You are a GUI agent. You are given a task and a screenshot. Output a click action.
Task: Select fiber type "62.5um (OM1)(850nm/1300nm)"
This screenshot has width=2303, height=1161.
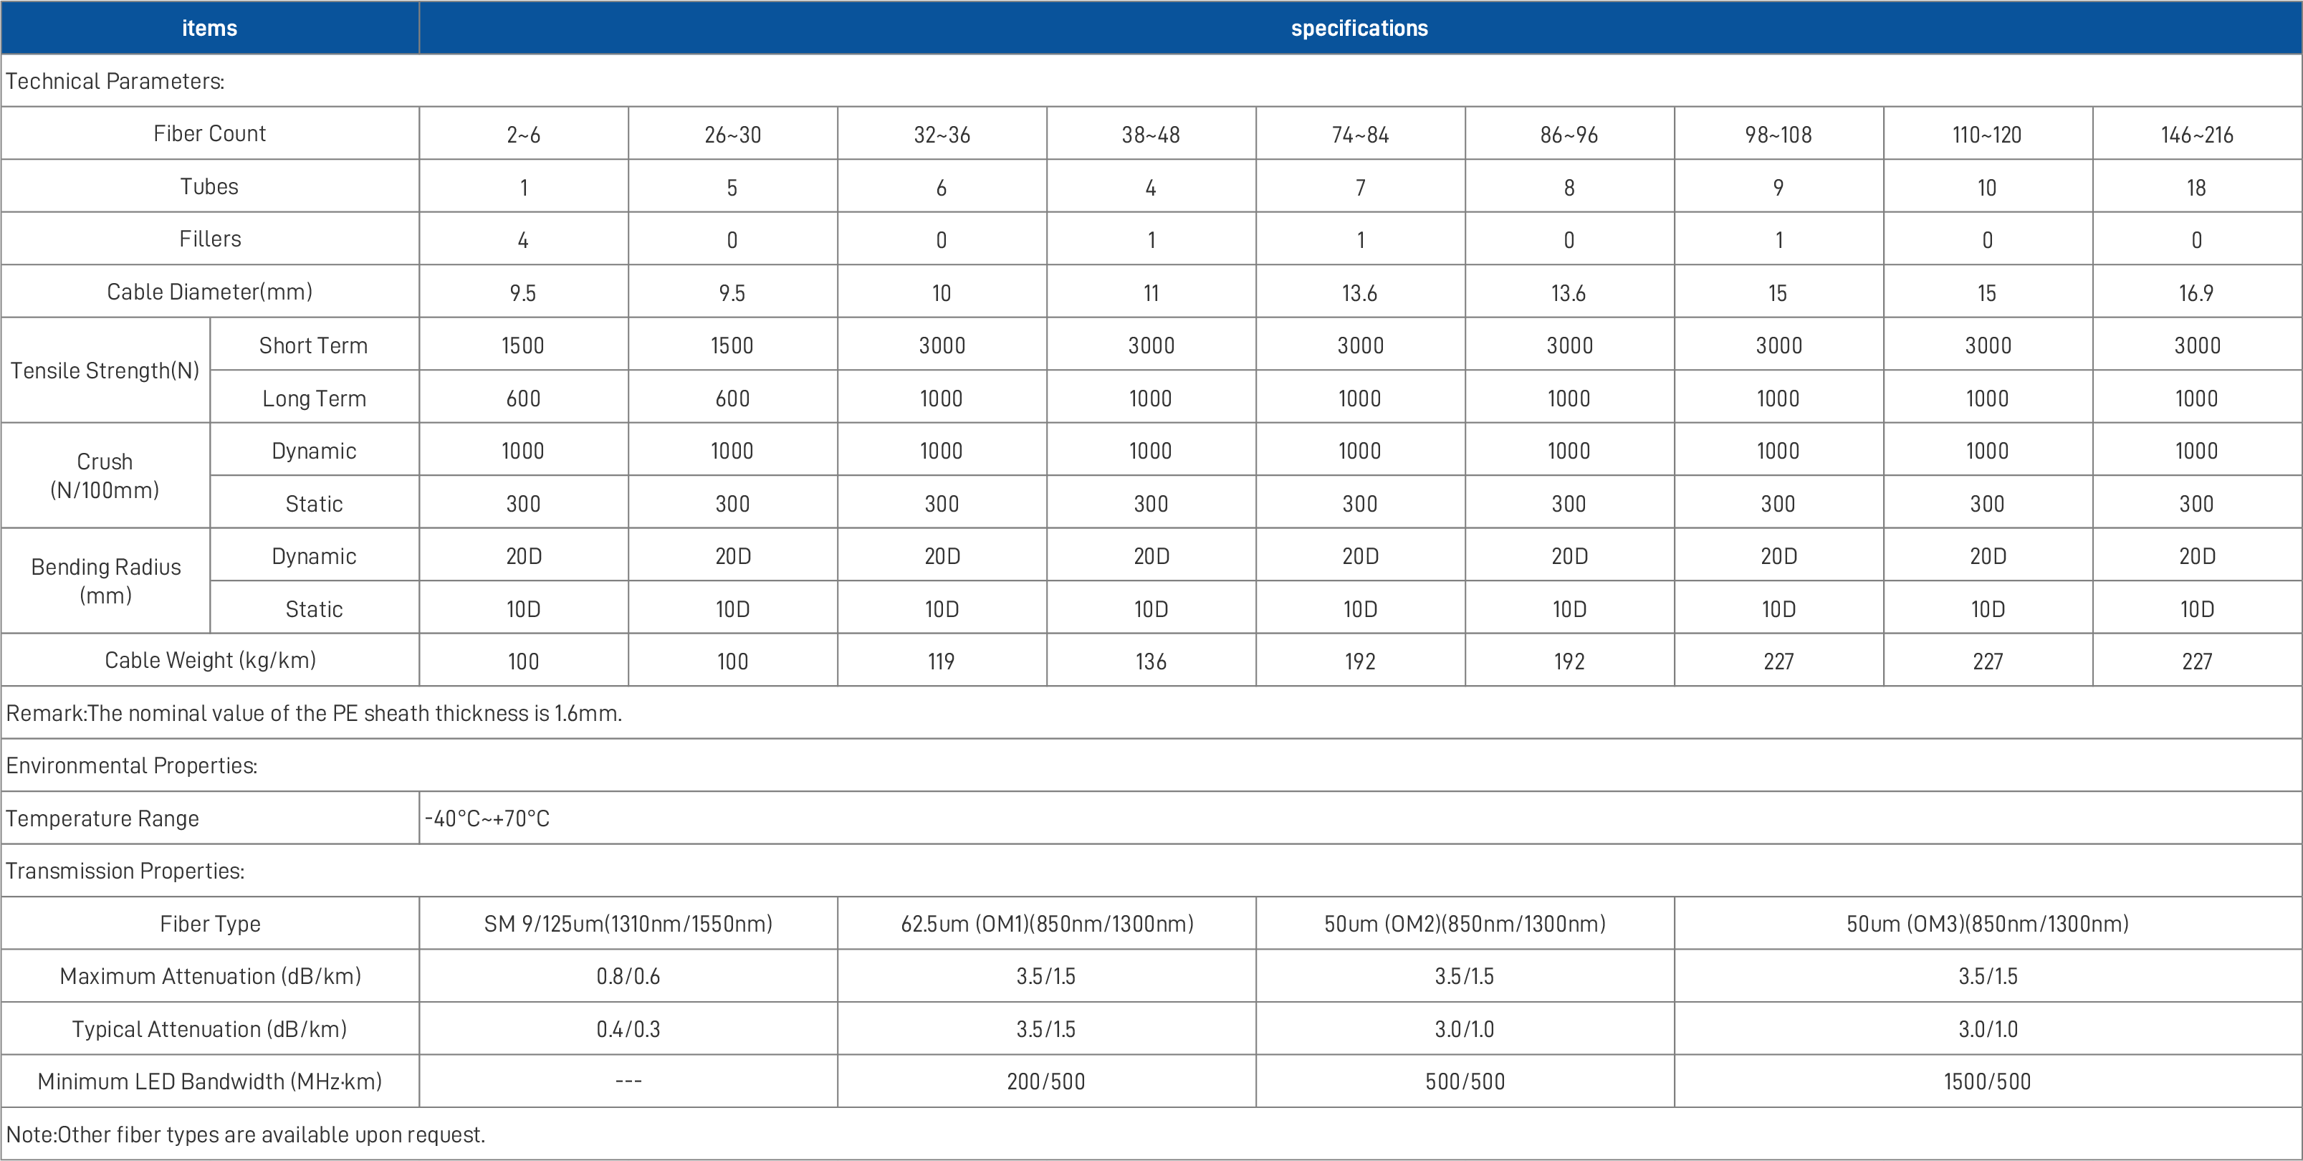[1046, 923]
